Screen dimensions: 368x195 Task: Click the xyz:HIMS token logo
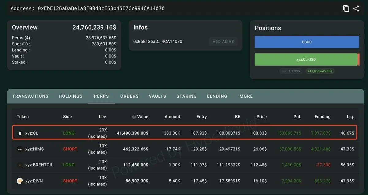tap(20, 149)
